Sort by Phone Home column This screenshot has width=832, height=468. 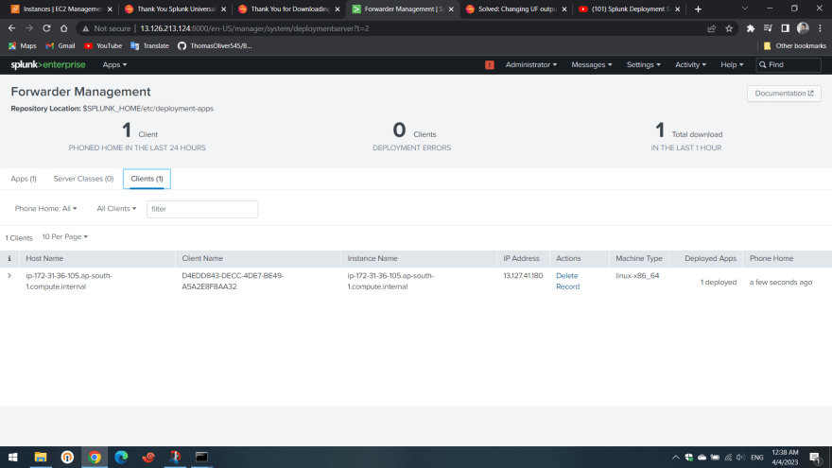click(x=771, y=258)
